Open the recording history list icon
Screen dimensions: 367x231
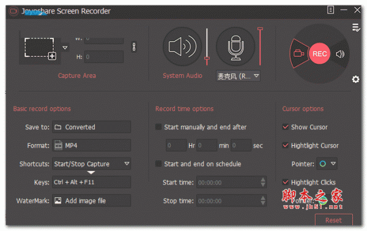pyautogui.click(x=356, y=28)
